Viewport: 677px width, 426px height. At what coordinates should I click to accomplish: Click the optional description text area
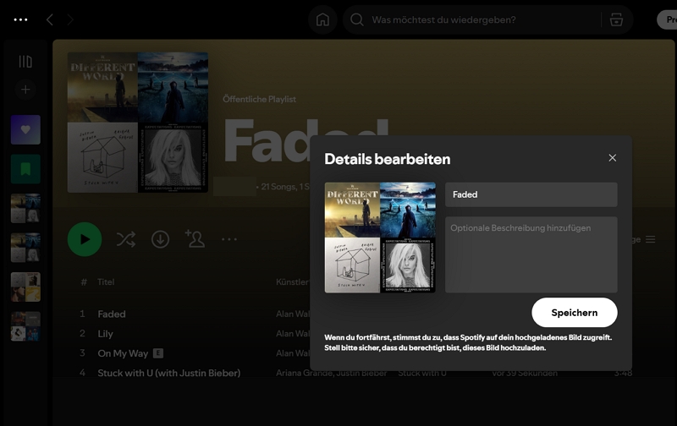coord(531,254)
